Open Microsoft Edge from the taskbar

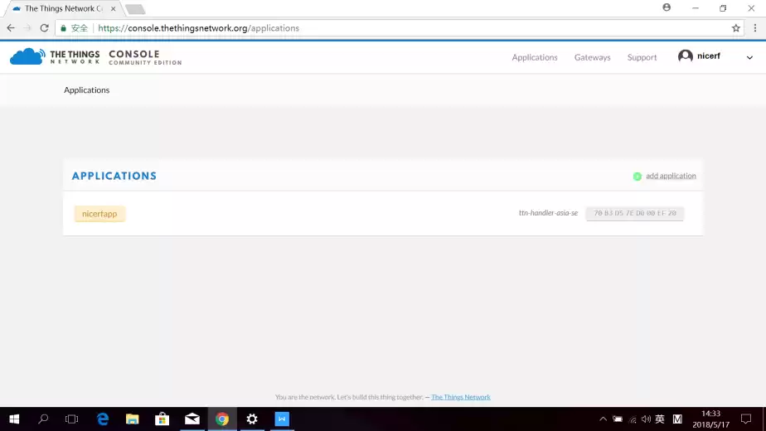(103, 419)
